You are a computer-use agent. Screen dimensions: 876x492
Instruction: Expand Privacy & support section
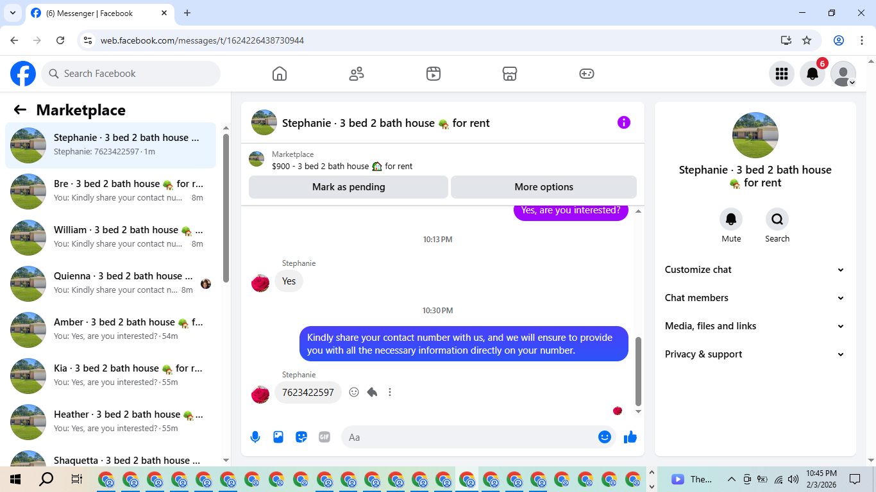coord(755,354)
